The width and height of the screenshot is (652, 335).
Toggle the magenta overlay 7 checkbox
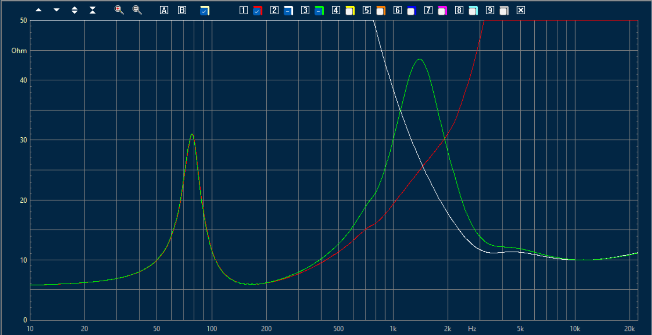pyautogui.click(x=442, y=11)
